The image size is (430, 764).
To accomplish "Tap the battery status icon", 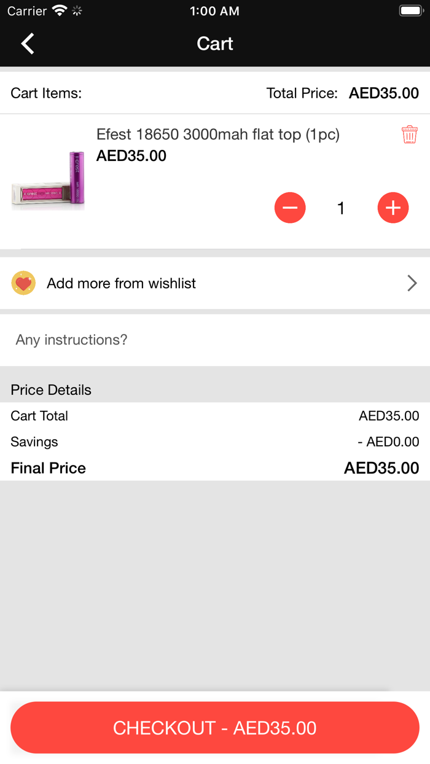I will (411, 10).
